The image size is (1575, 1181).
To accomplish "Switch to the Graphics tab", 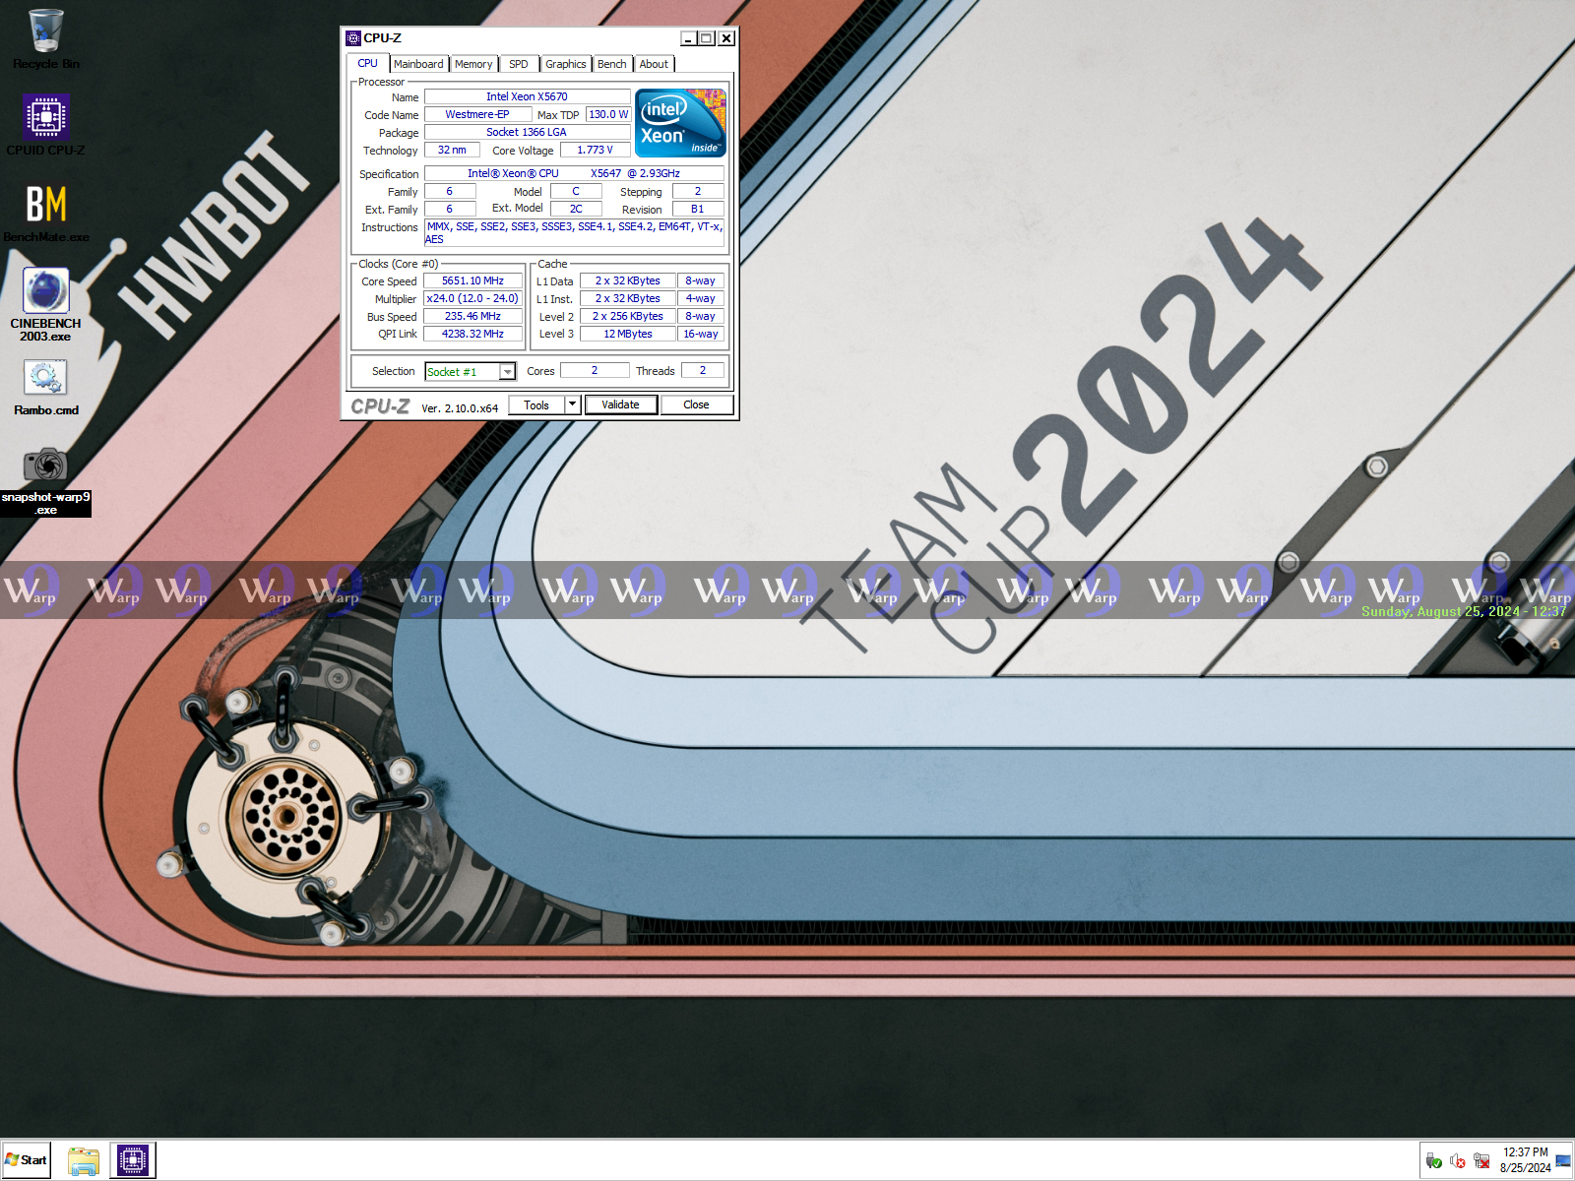I will 566,64.
